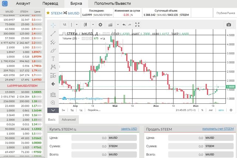Click the zoom-in magnifier tool

click(53, 103)
